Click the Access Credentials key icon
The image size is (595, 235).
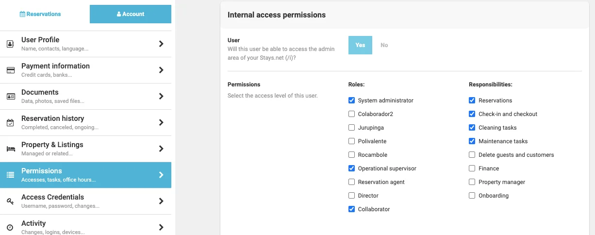pyautogui.click(x=10, y=201)
